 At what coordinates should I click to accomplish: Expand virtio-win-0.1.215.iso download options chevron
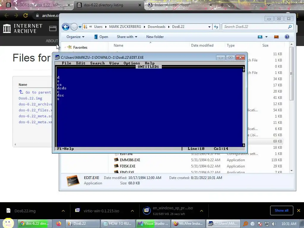(x=132, y=211)
